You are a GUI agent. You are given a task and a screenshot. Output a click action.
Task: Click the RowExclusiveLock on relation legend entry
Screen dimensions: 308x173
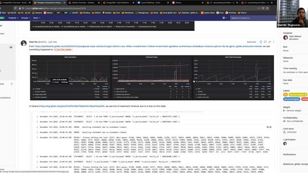[x=100, y=26]
